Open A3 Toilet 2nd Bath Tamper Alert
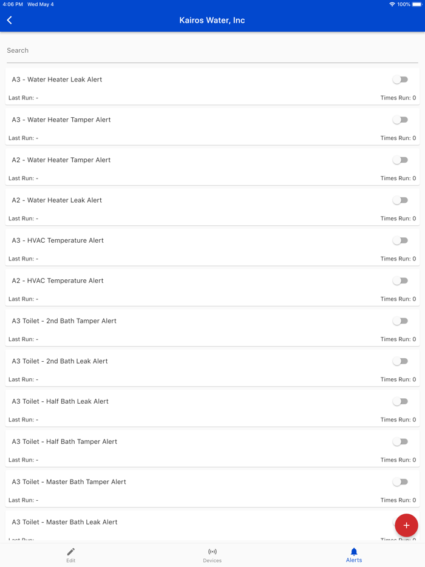 64,321
